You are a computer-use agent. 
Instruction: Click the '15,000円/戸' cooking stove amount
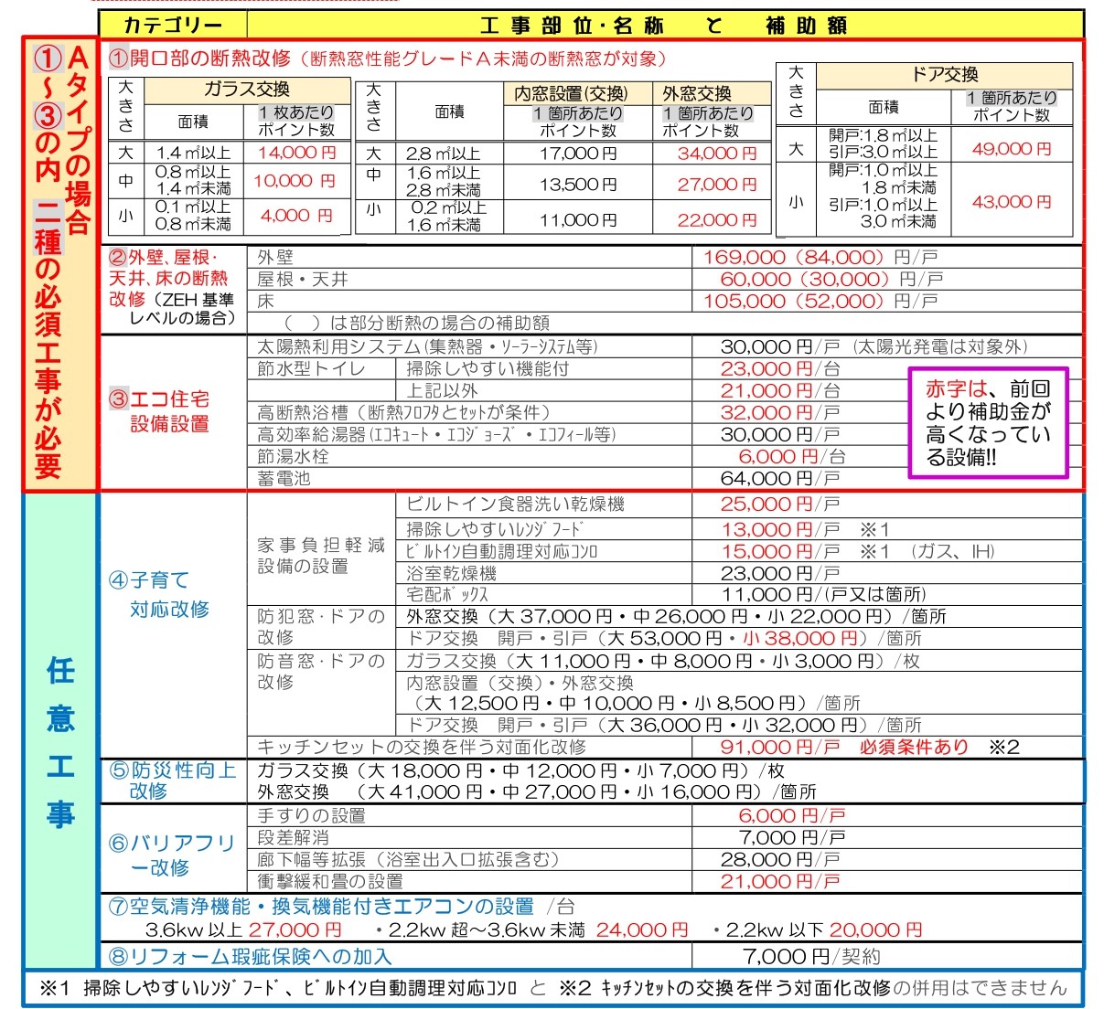(780, 551)
